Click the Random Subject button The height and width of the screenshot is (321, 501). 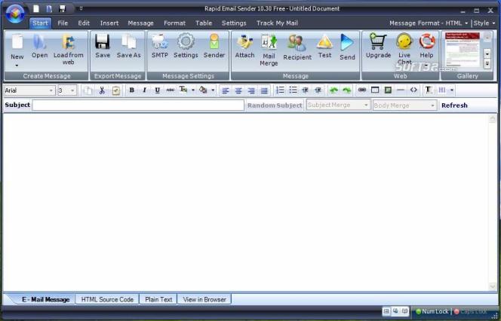pyautogui.click(x=275, y=105)
